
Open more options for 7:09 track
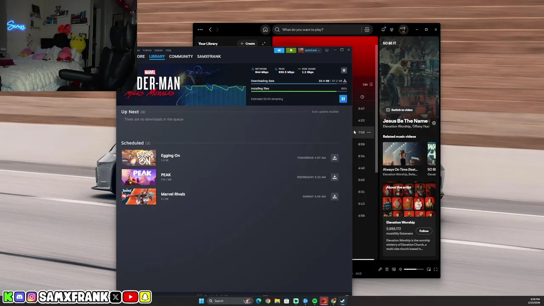click(x=369, y=132)
